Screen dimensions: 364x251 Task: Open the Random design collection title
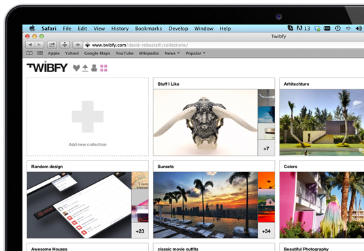47,167
